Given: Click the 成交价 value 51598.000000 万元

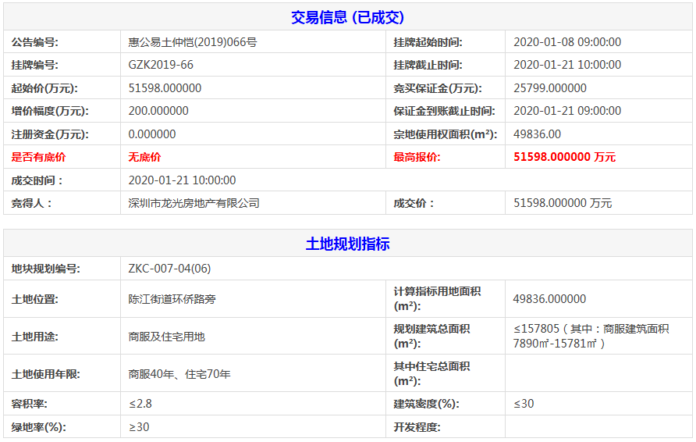Looking at the screenshot, I should tap(563, 203).
